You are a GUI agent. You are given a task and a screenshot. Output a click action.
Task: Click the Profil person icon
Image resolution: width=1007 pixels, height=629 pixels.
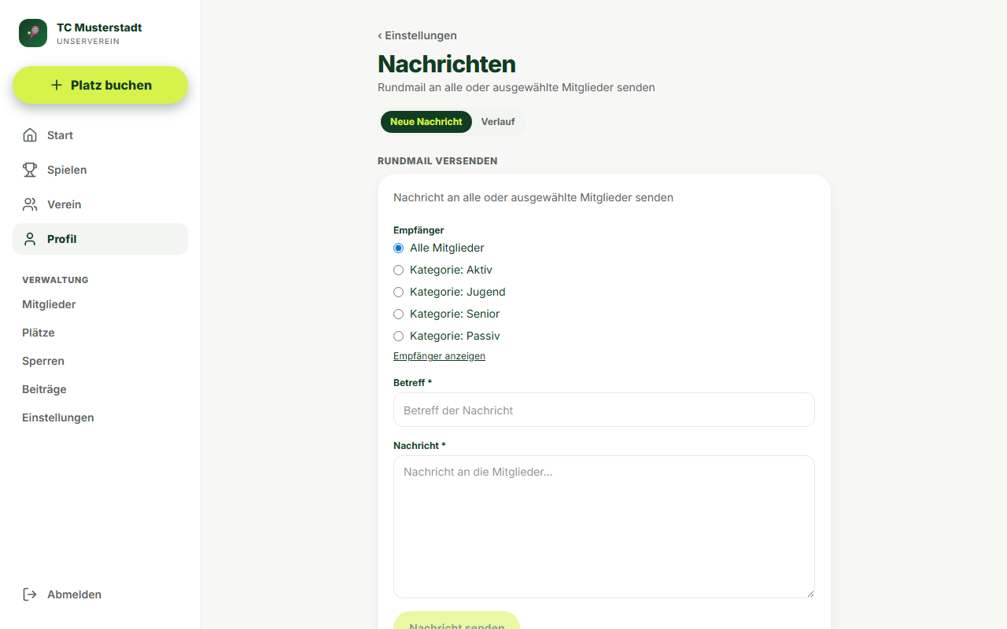point(30,239)
